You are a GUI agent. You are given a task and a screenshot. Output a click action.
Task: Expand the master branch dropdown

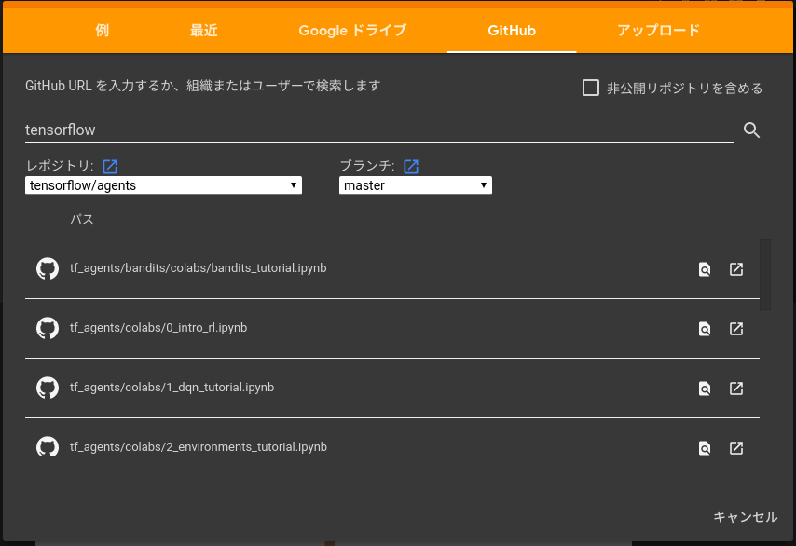[x=416, y=185]
